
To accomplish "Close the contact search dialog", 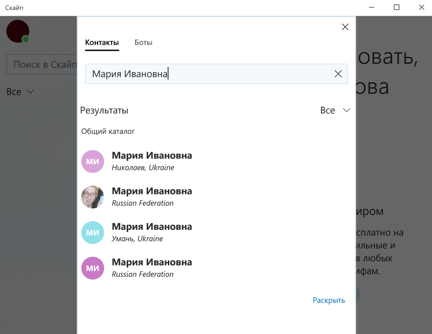I will (345, 27).
